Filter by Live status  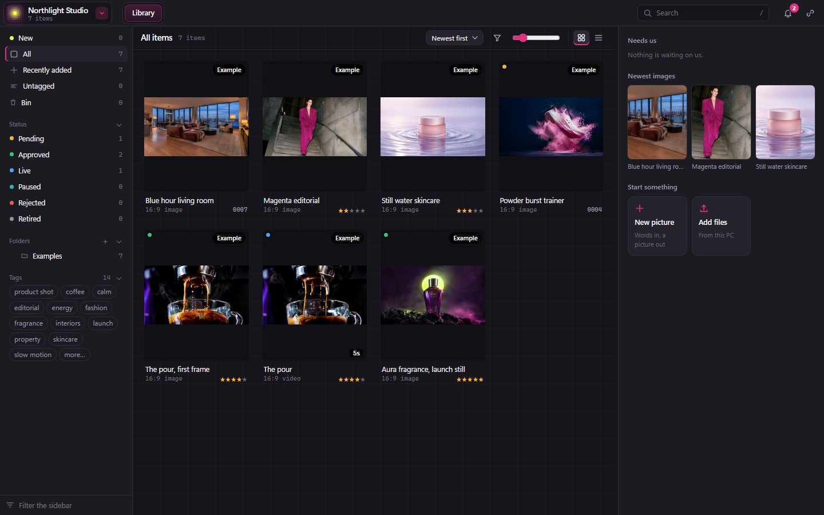[66, 171]
